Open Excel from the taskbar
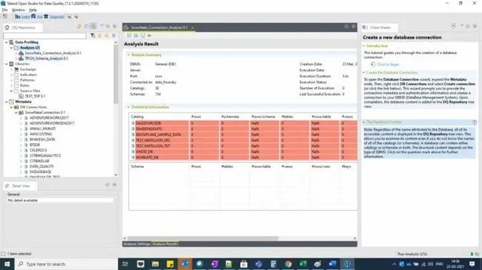 pyautogui.click(x=303, y=264)
